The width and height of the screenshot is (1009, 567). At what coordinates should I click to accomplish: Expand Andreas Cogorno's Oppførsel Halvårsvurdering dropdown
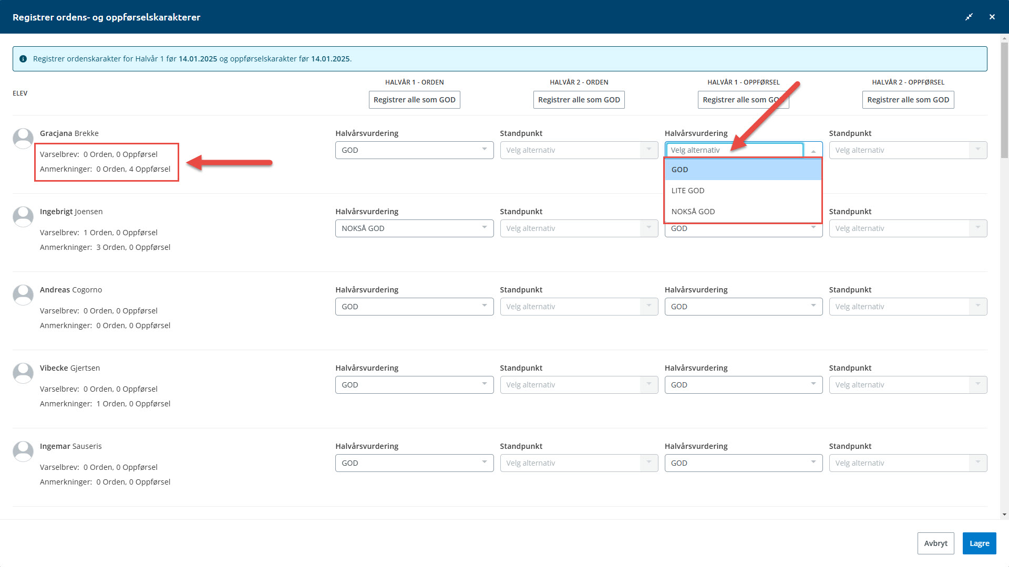743,307
